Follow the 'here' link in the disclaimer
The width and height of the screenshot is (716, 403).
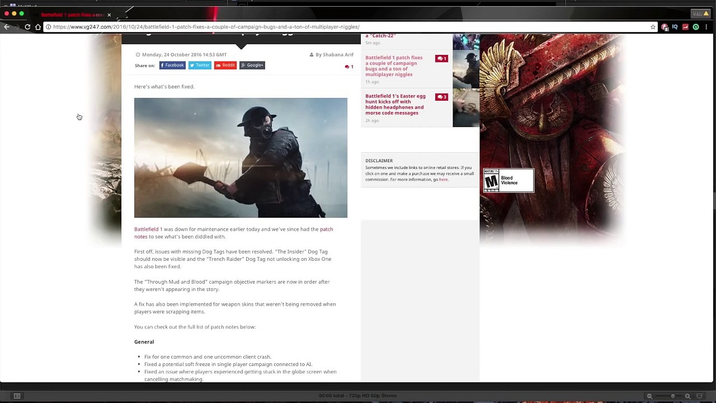tap(443, 180)
